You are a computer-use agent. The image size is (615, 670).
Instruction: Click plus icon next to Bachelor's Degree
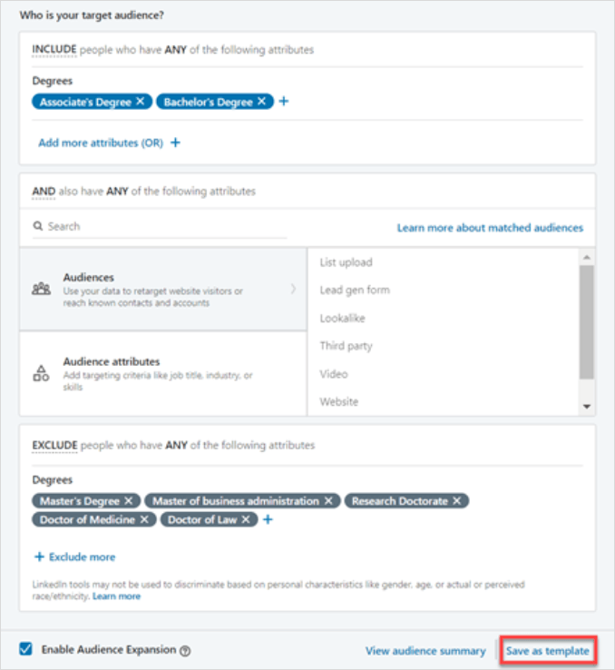pos(283,102)
